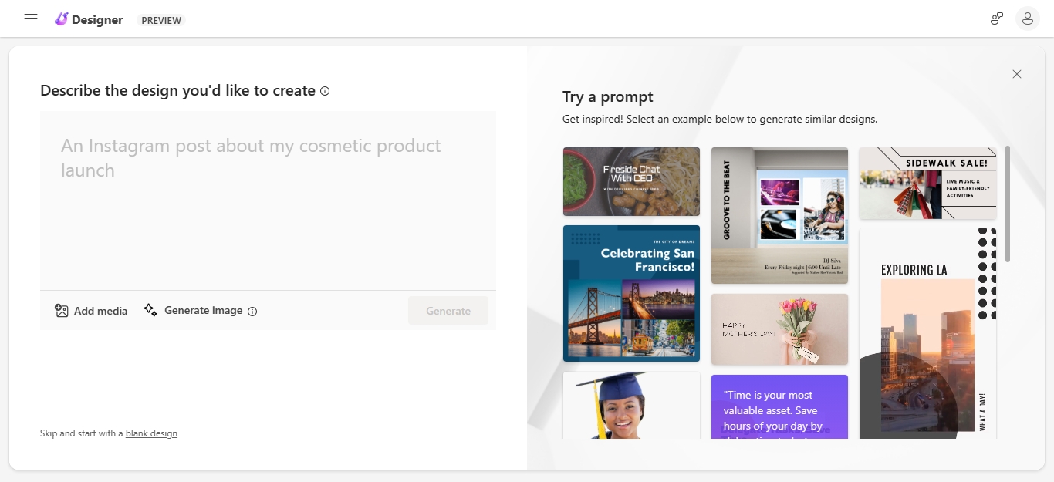Open the blank design link

(x=151, y=433)
